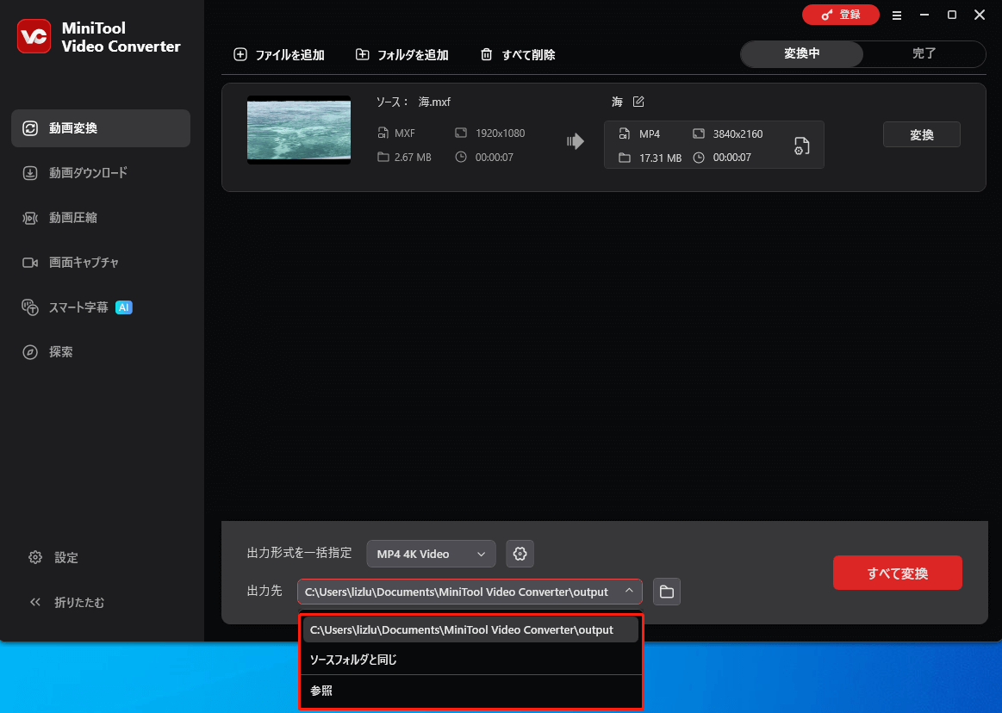
Task: Click the 変換 button for 海.mxf
Action: point(921,134)
